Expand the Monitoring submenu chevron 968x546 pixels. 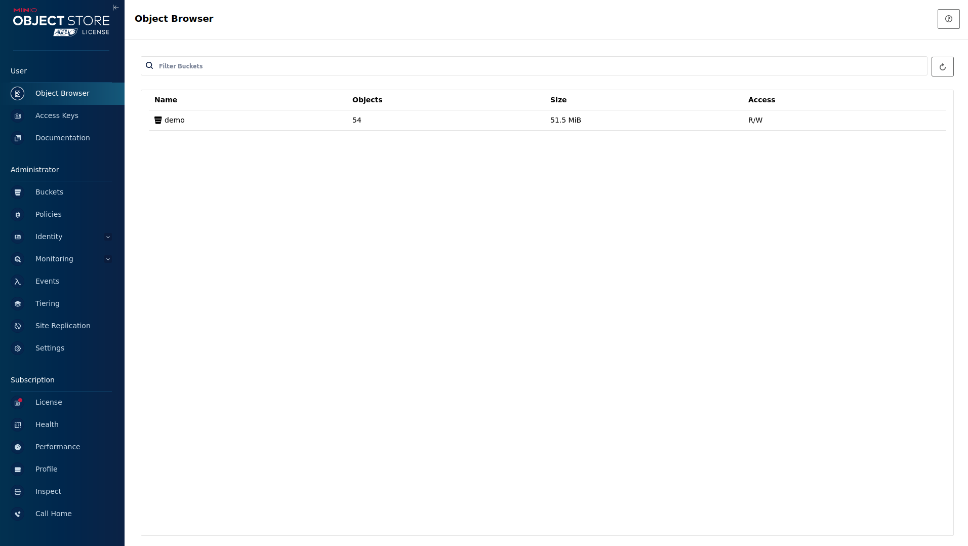pyautogui.click(x=108, y=259)
